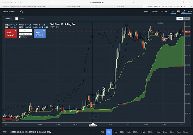Click the blue Buy 26509.7 button

pyautogui.click(x=40, y=34)
